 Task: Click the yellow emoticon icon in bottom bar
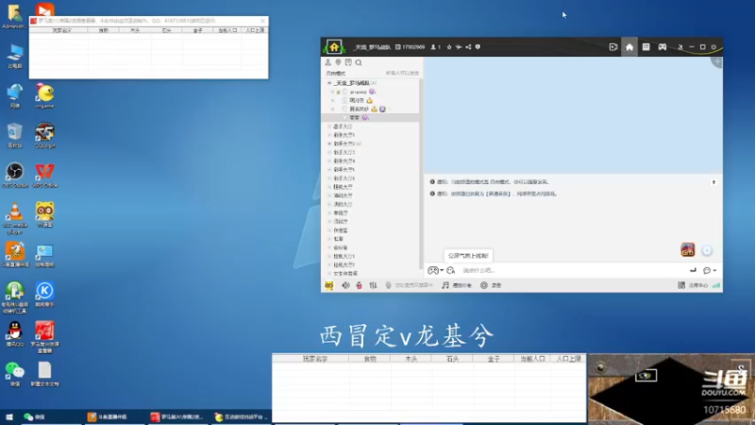(328, 285)
